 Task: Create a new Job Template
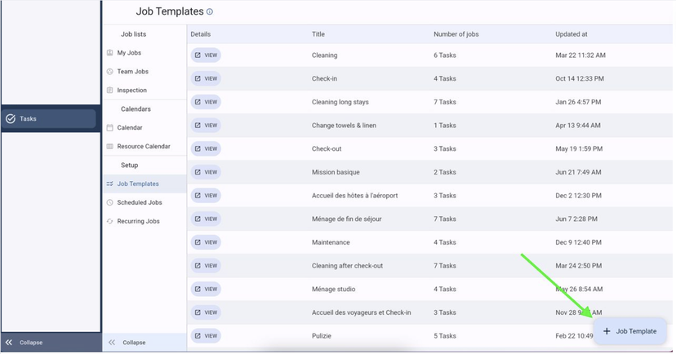pos(629,331)
